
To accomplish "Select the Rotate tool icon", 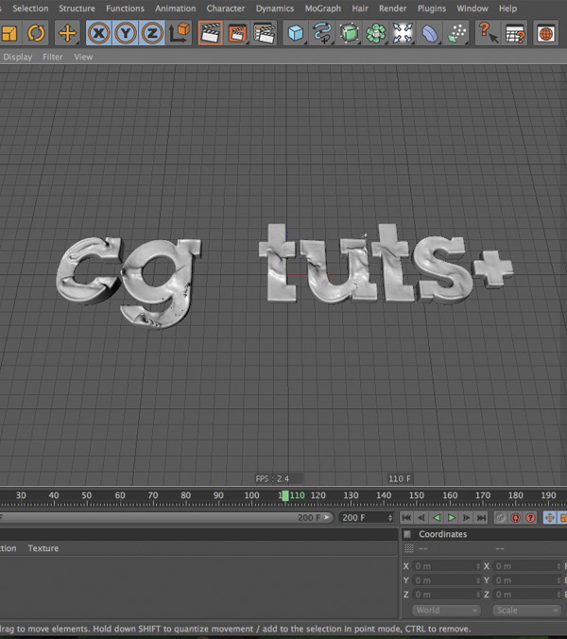I will (x=36, y=33).
